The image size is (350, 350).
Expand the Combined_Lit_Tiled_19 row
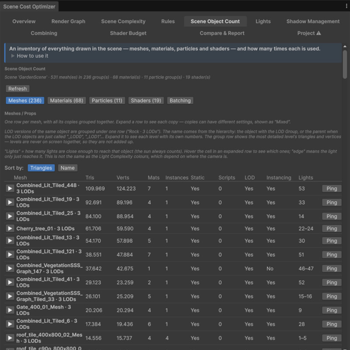(10, 202)
